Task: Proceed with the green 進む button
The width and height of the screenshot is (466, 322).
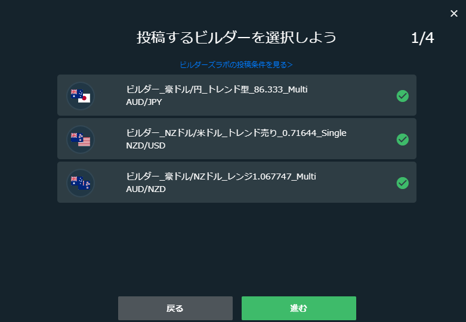Action: (x=299, y=308)
